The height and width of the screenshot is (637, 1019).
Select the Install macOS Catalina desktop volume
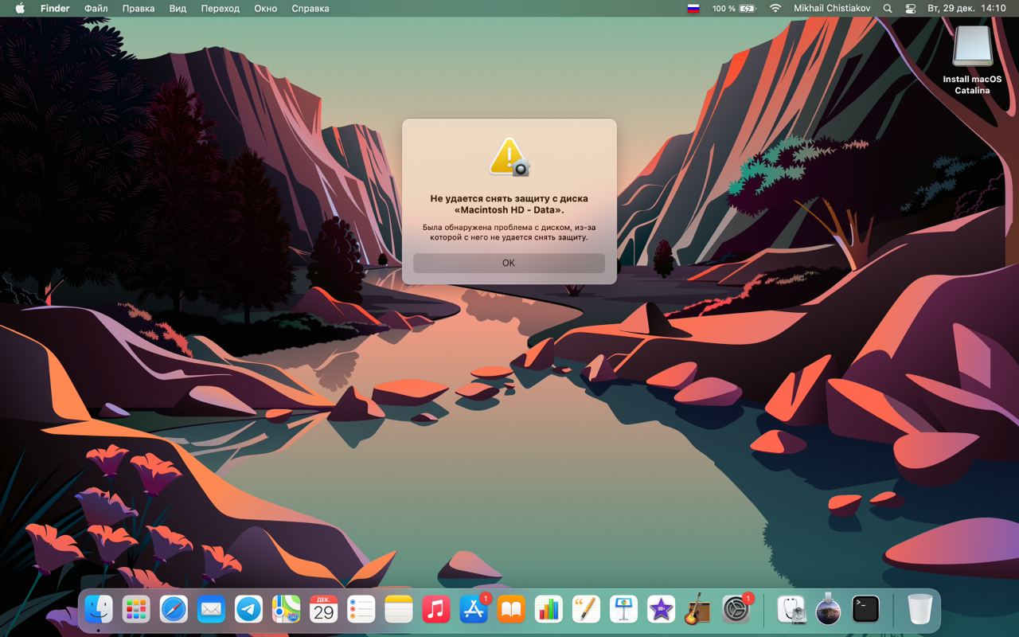(972, 60)
